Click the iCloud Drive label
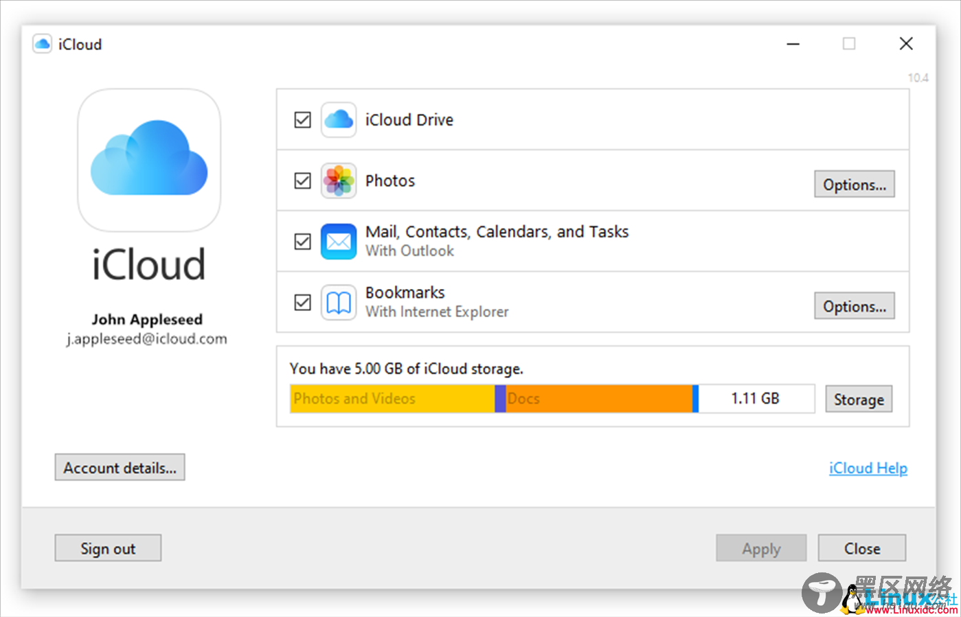The width and height of the screenshot is (961, 617). click(x=409, y=120)
